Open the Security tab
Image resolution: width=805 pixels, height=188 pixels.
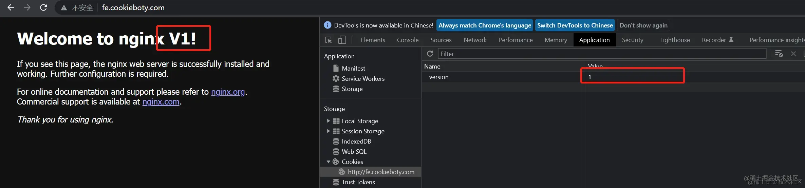pos(632,40)
